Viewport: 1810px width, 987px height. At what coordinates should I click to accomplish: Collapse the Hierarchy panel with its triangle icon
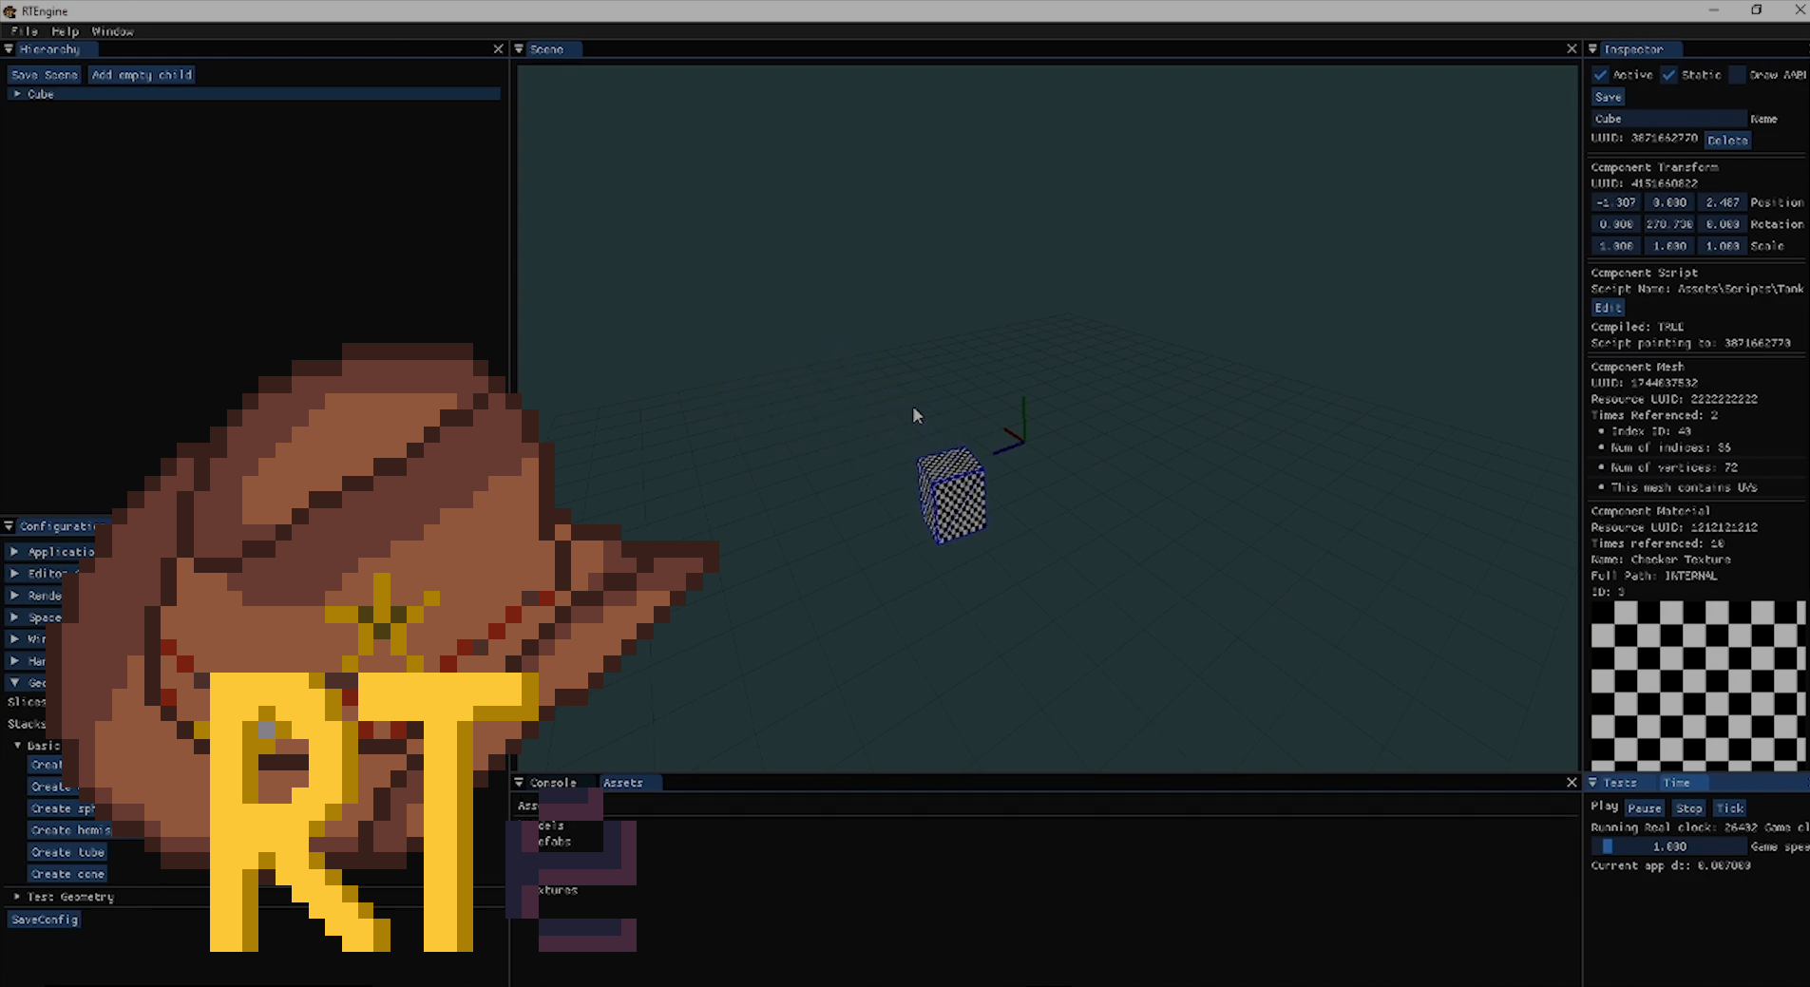(9, 49)
